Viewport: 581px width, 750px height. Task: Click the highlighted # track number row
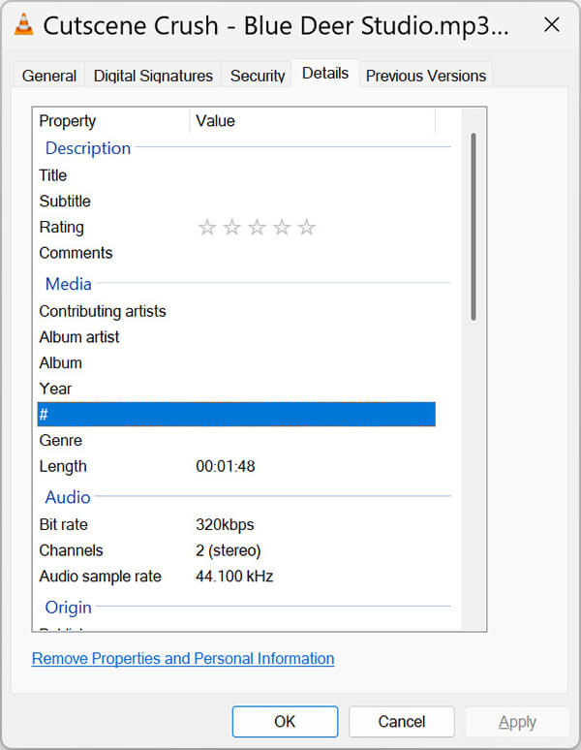(236, 414)
